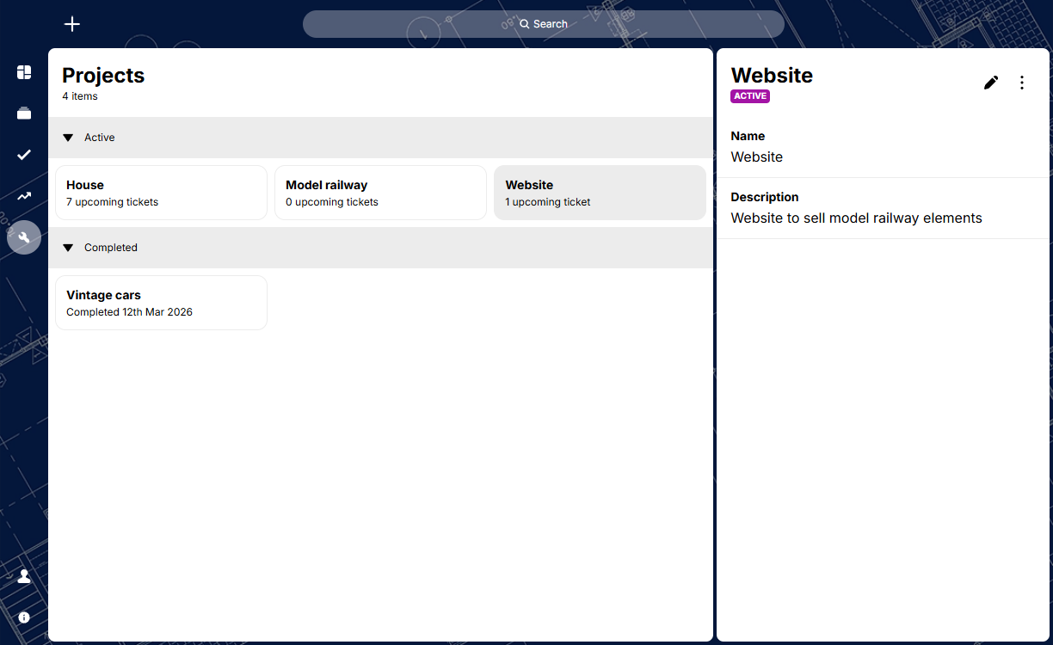Open the dashboard grid icon in sidebar
The image size is (1053, 645).
pos(24,72)
